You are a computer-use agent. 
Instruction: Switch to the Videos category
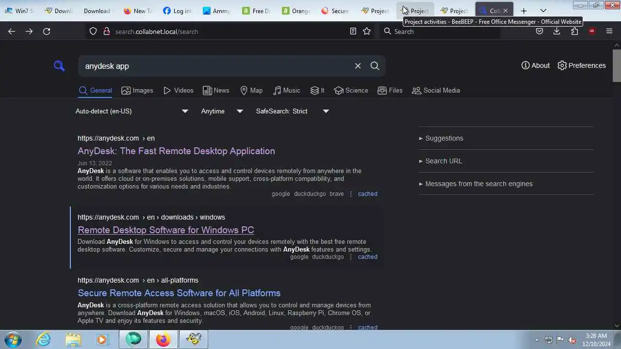[x=179, y=90]
